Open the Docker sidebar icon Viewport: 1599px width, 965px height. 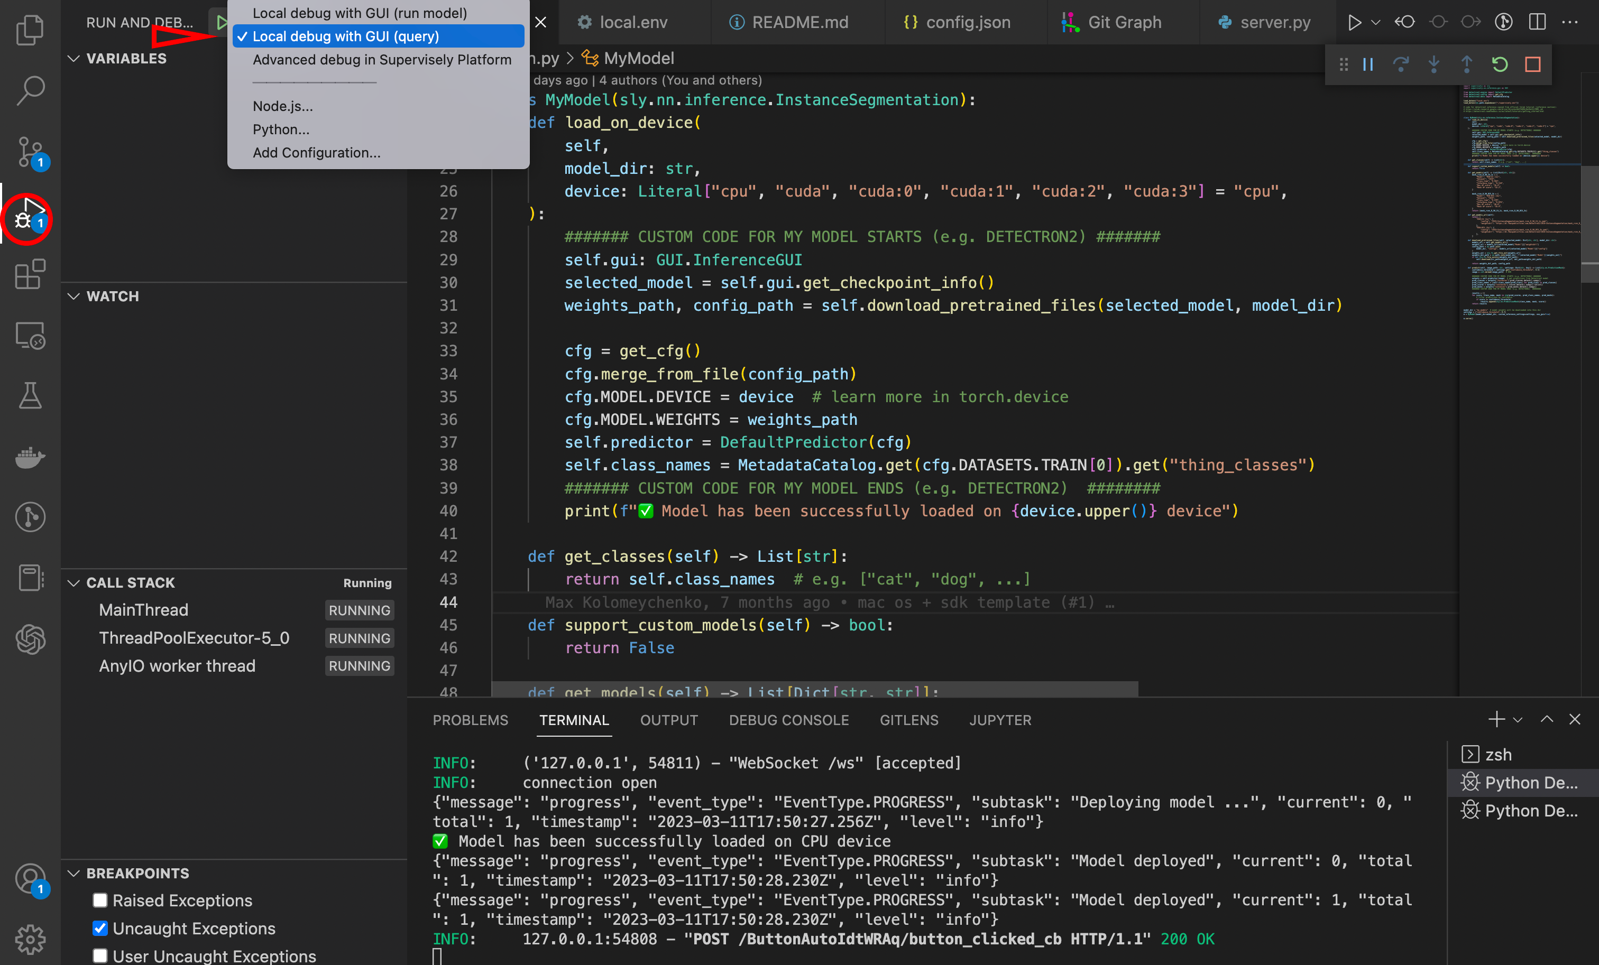(30, 457)
